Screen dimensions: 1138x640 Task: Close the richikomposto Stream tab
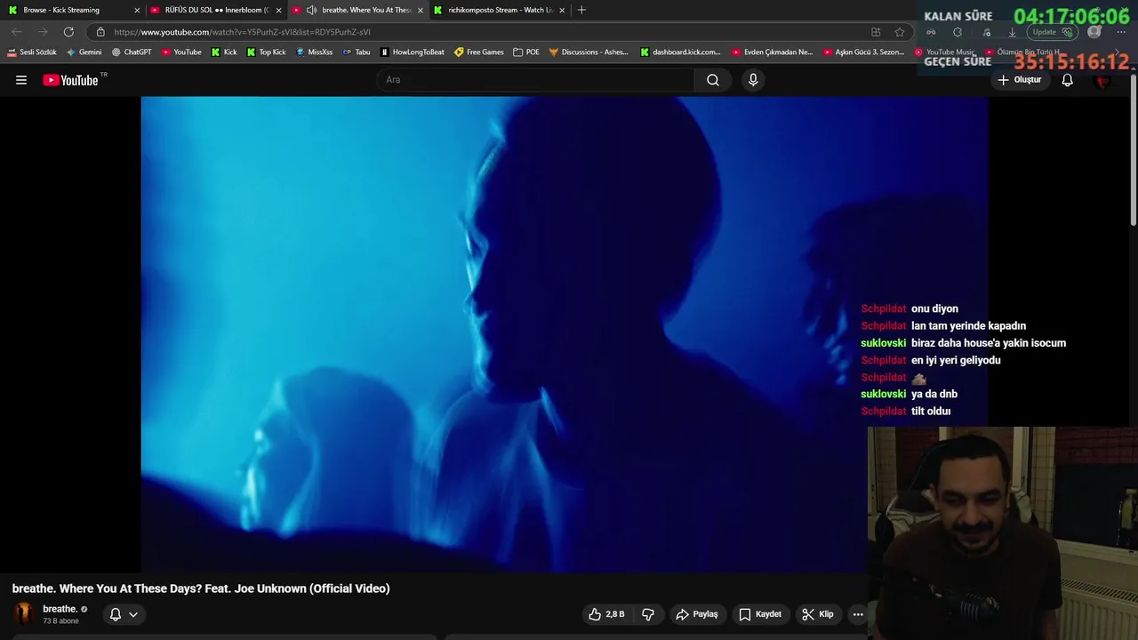[x=562, y=10]
